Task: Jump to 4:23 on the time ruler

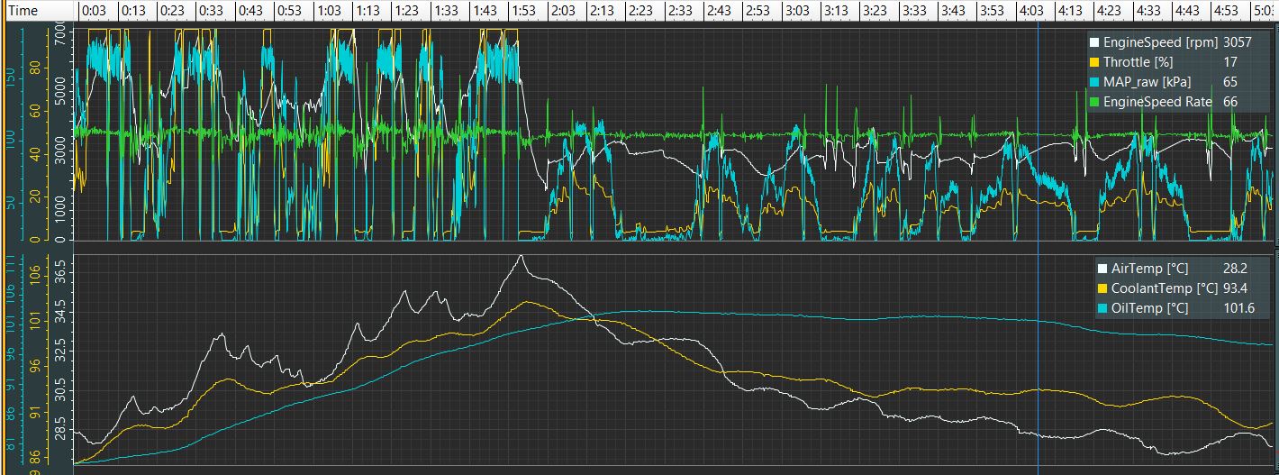Action: pyautogui.click(x=1110, y=11)
